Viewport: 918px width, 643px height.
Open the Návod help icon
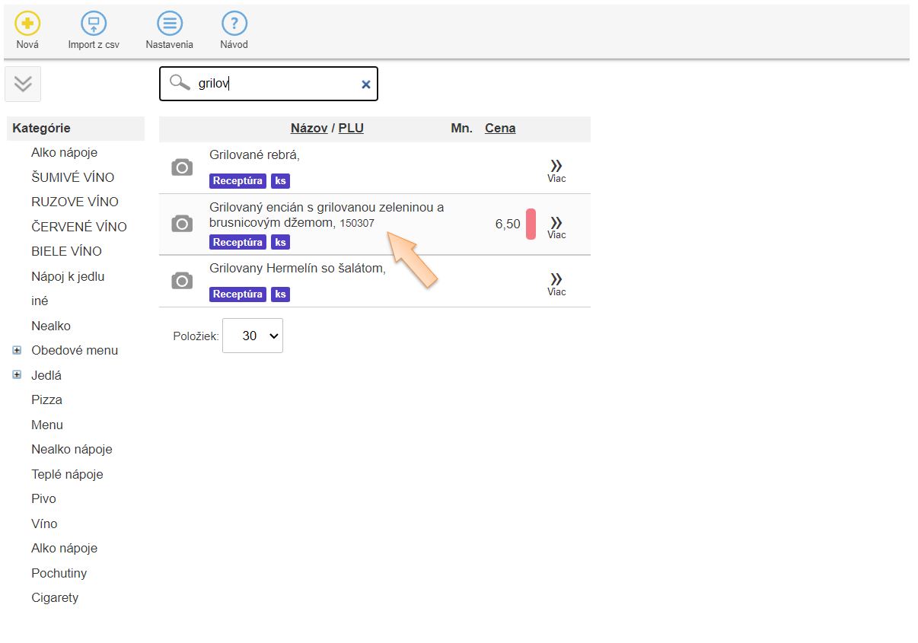pyautogui.click(x=234, y=24)
